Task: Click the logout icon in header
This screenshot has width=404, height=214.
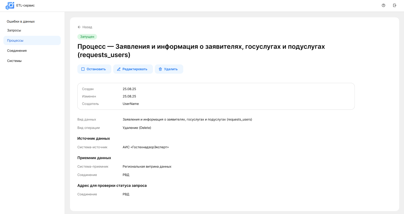Action: click(394, 5)
